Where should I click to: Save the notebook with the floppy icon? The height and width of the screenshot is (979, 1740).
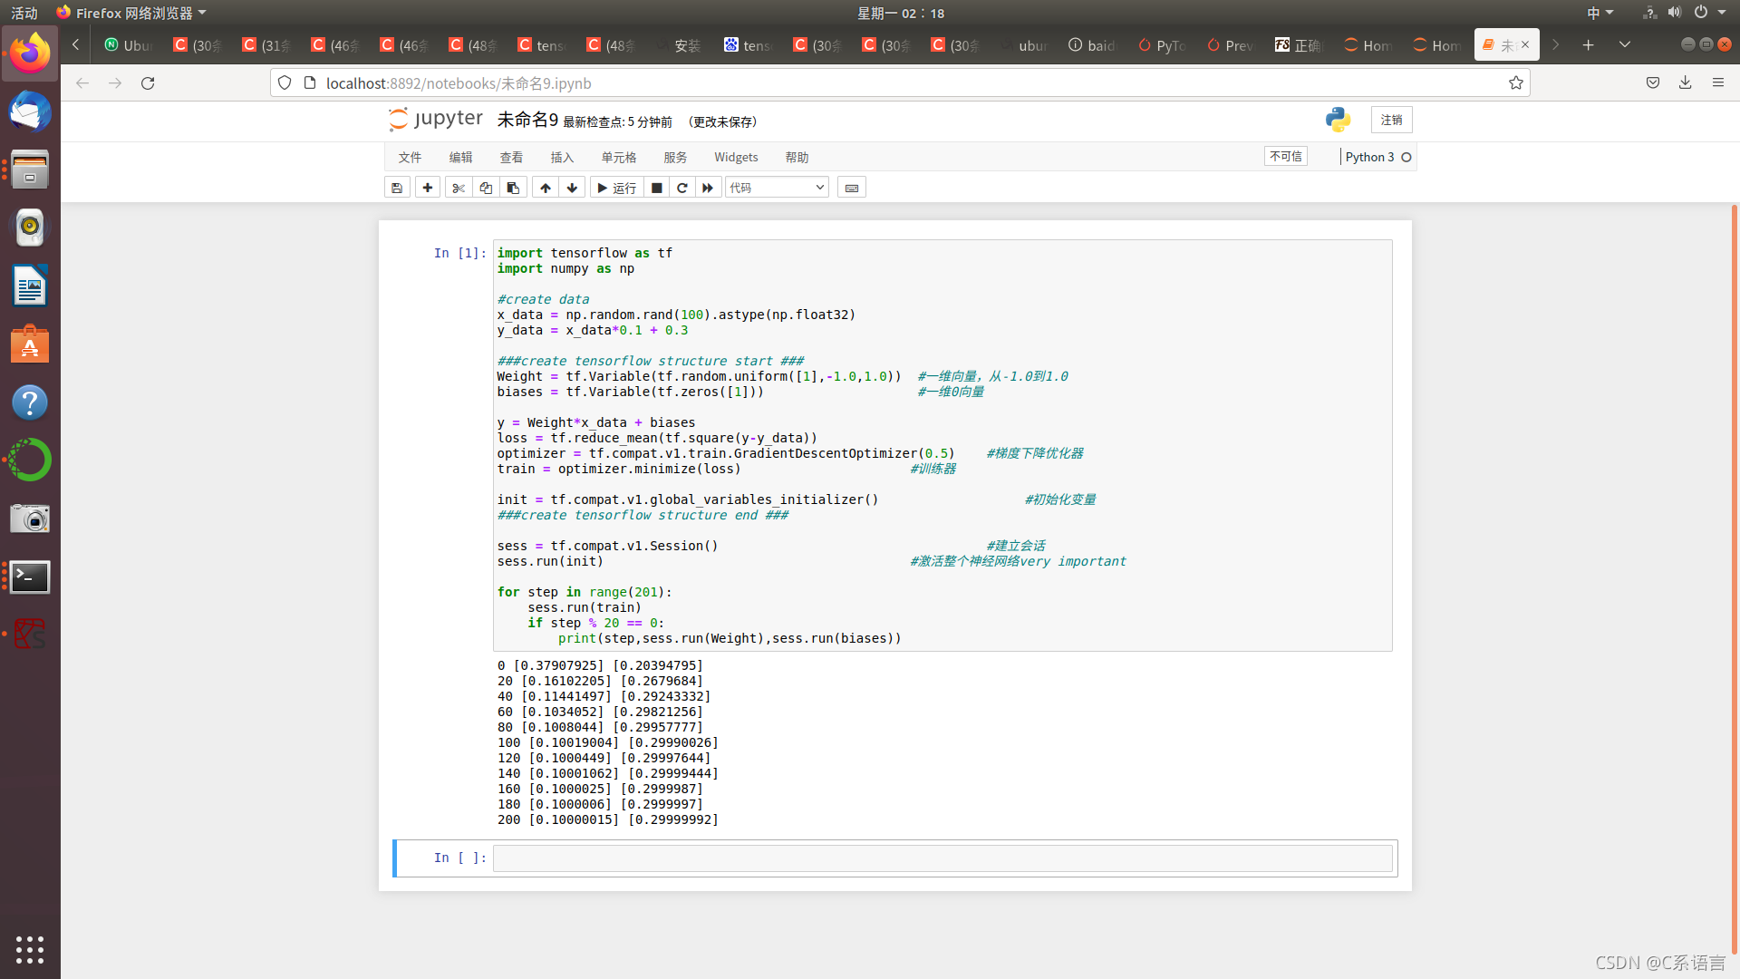point(397,188)
